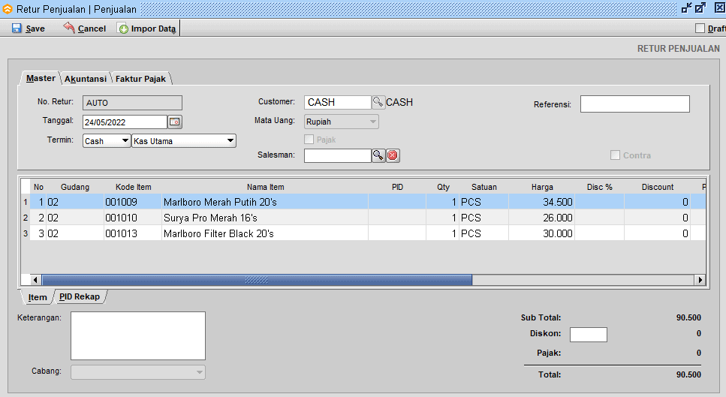Click Harga cell 34.500
The height and width of the screenshot is (397, 726).
542,202
